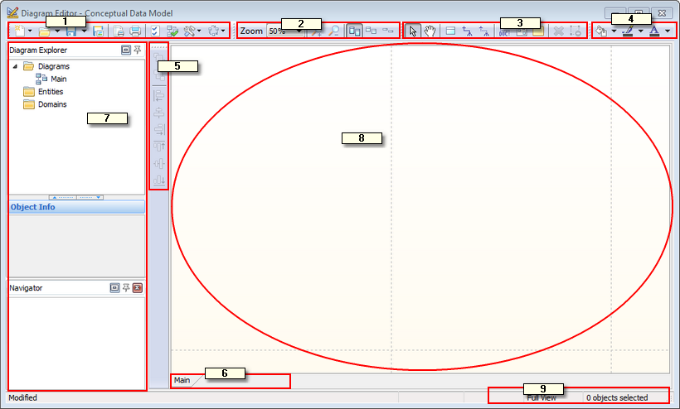Image resolution: width=680 pixels, height=409 pixels.
Task: Close the Navigator panel
Action: click(x=138, y=288)
